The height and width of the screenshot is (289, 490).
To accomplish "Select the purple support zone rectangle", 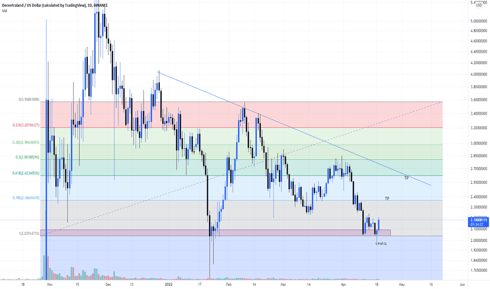I will (x=216, y=233).
